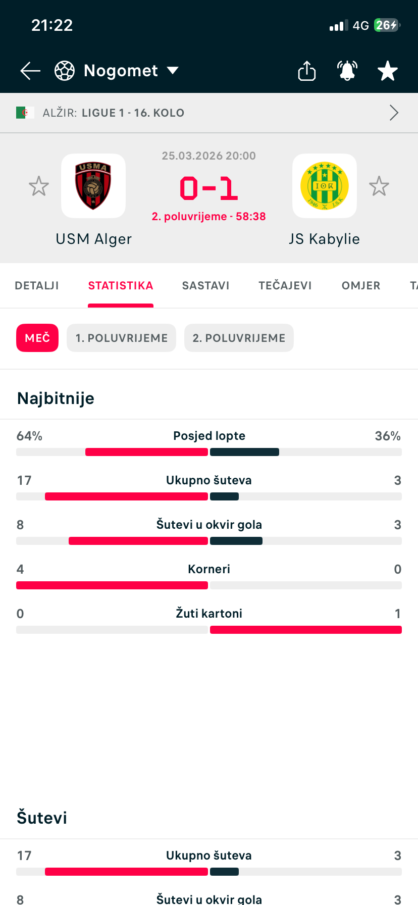Favorite JS Kabylie with star
Viewport: 418px width, 905px height.
point(379,186)
